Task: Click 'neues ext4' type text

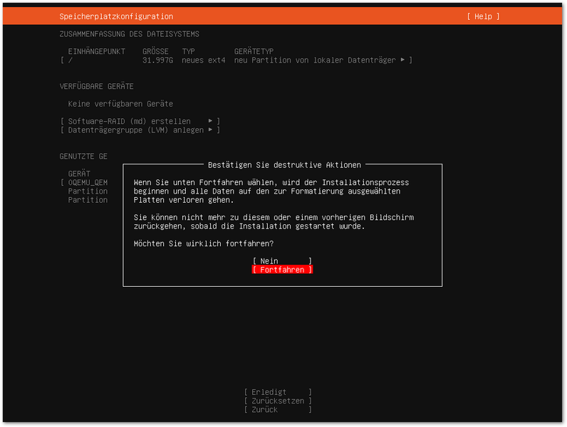Action: pos(204,60)
